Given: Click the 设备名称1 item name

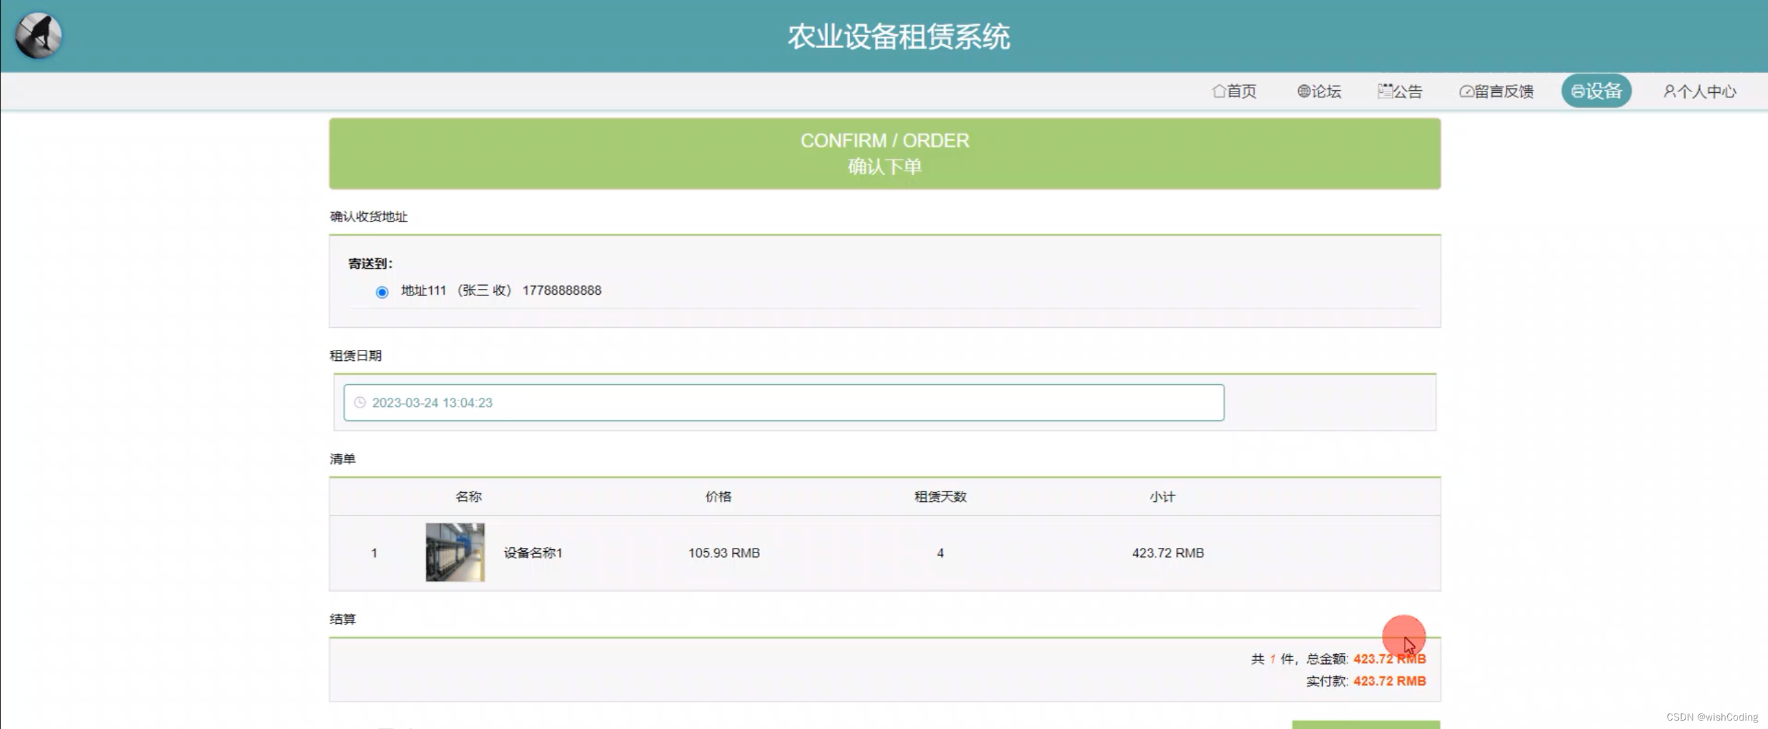Looking at the screenshot, I should (533, 553).
